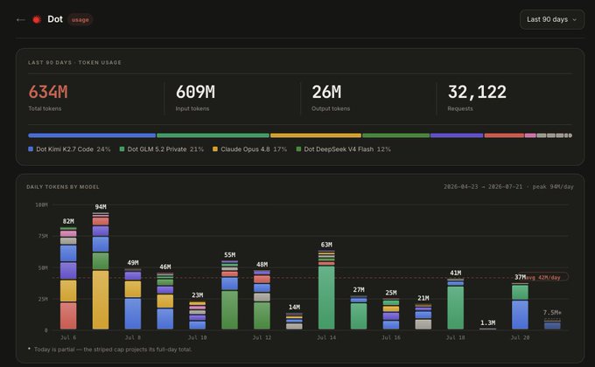Click the 32,122 requests value
Screen dimensions: 595x367
(477, 92)
